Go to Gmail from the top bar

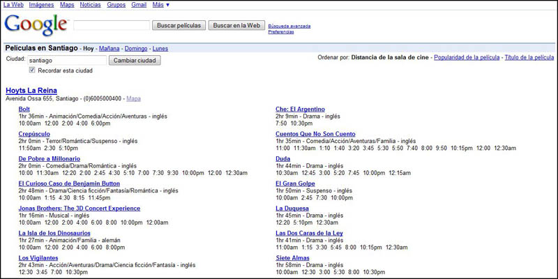[x=139, y=5]
